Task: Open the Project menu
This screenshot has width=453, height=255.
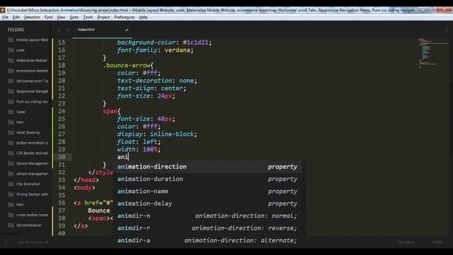Action: pos(103,17)
